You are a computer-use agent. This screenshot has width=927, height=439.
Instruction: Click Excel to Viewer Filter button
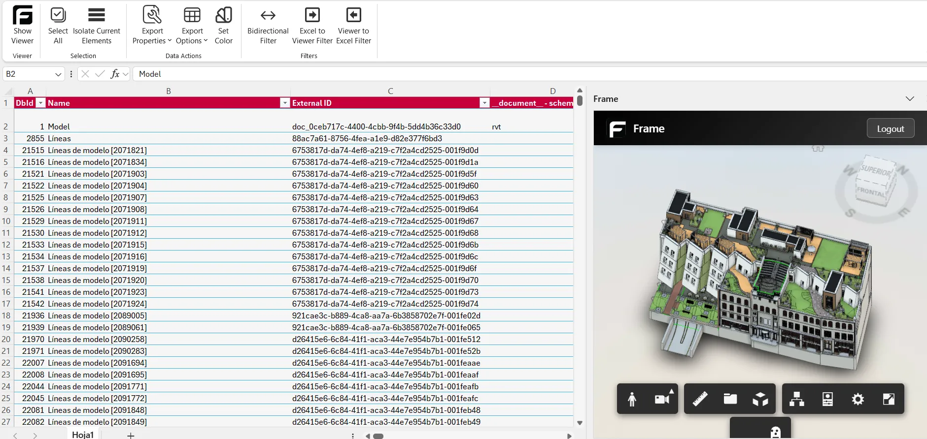312,25
